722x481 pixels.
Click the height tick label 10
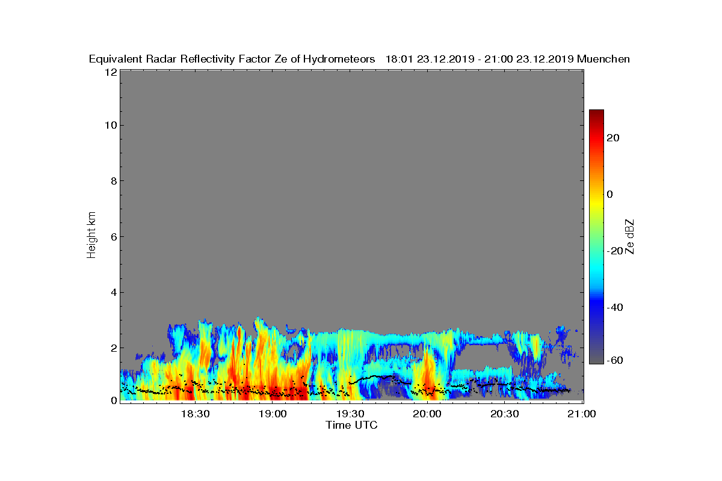click(110, 125)
